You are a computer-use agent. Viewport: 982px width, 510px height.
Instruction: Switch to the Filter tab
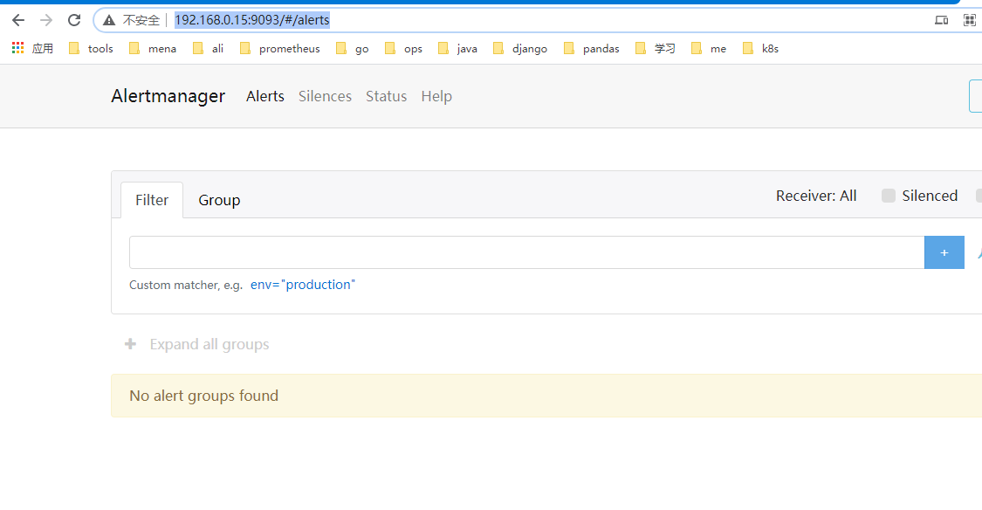(x=152, y=200)
